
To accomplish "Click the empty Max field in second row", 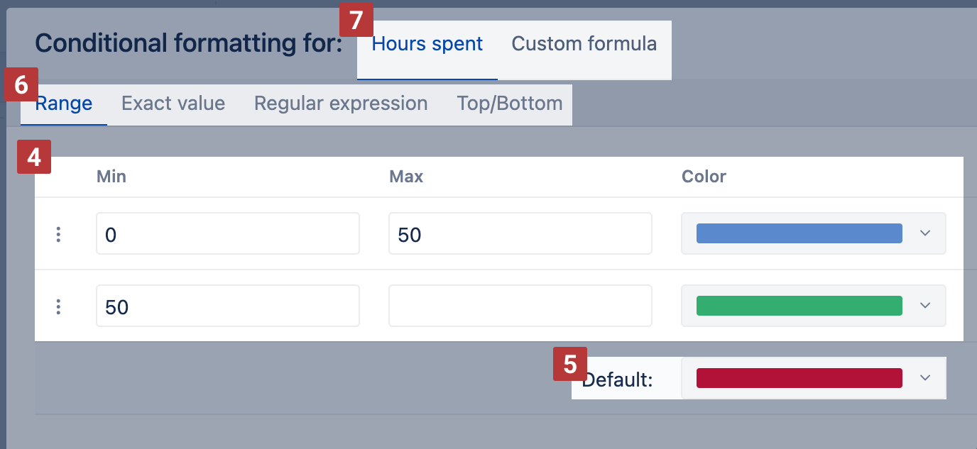I will [x=520, y=306].
